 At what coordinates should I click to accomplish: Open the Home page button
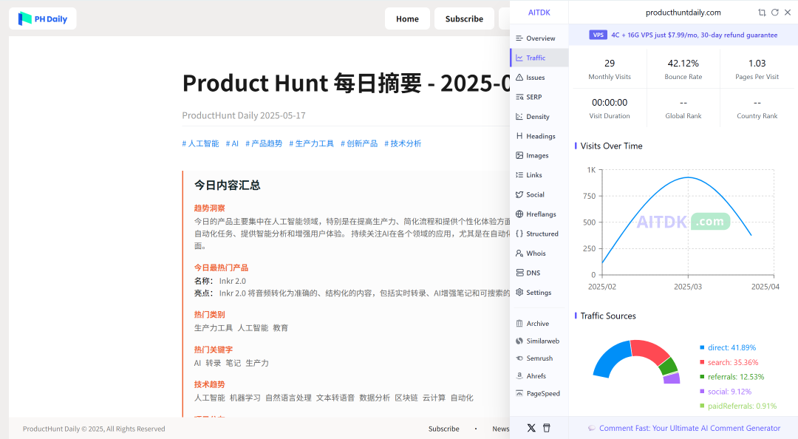[407, 18]
